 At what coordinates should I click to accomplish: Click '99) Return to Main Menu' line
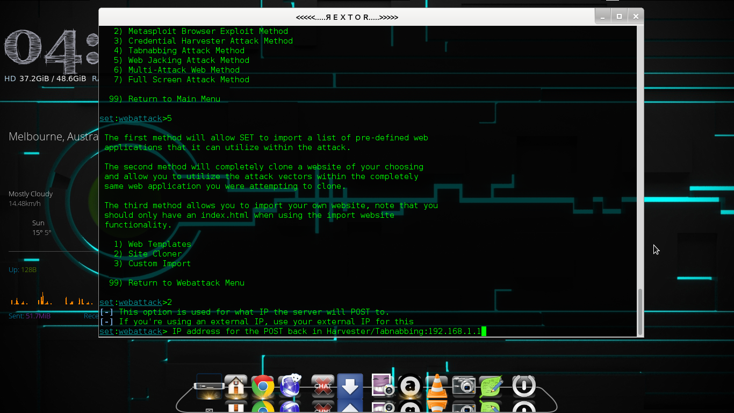tap(164, 99)
